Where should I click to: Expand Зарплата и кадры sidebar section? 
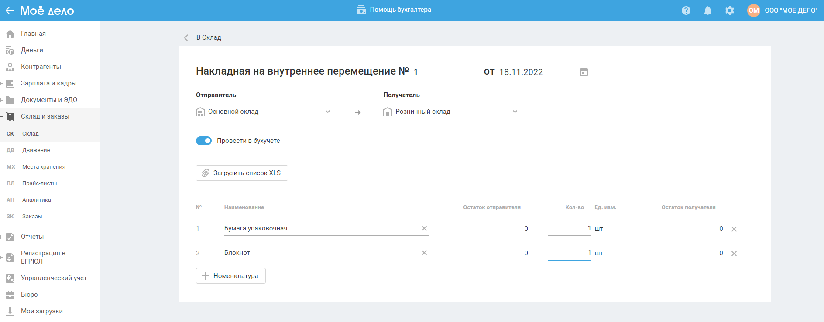tap(2, 83)
